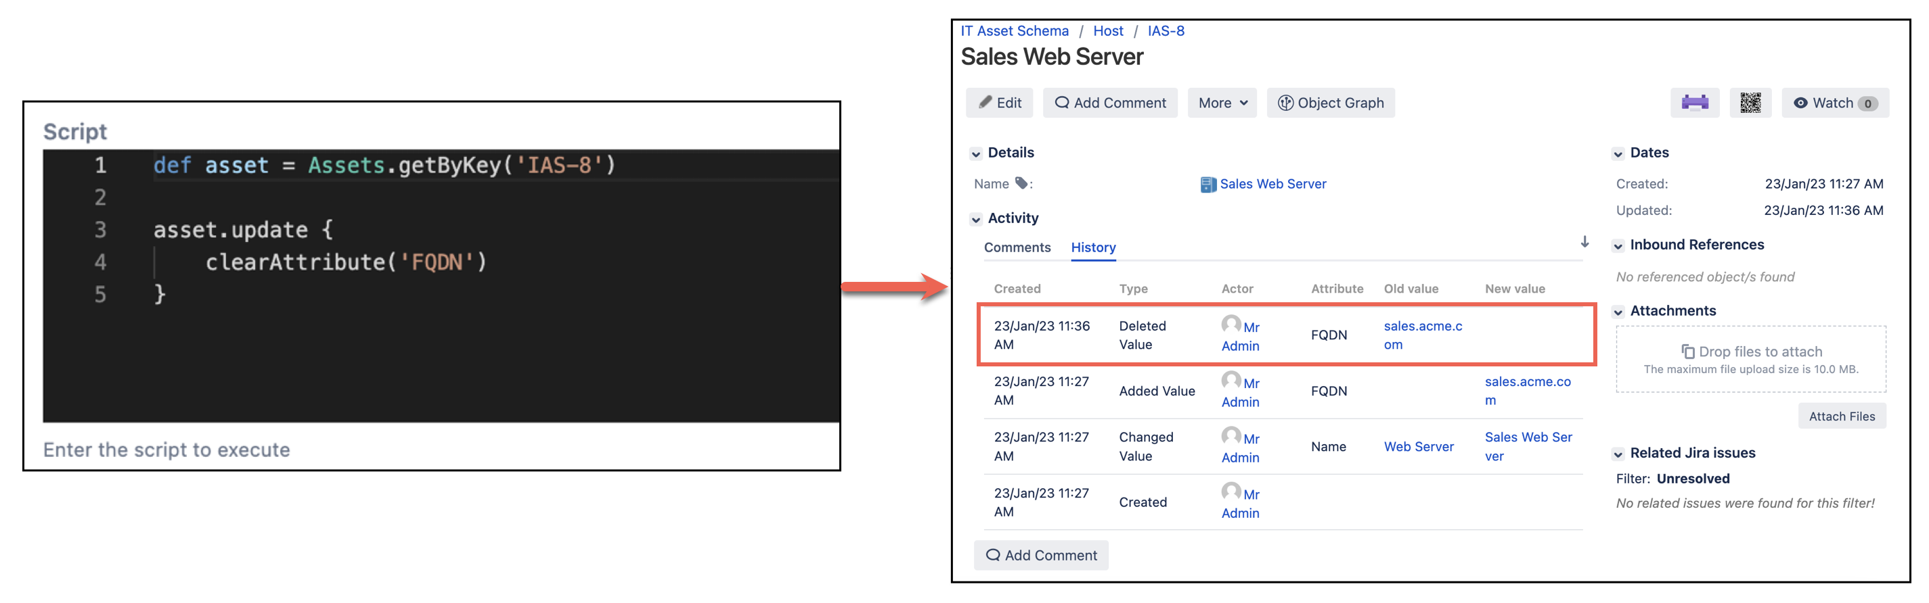This screenshot has width=1929, height=603.
Task: Open IT Asset Schema breadcrumb link
Action: [1015, 30]
